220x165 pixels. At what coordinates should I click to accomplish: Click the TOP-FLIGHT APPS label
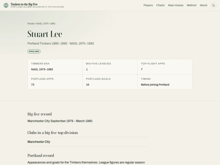(153, 64)
